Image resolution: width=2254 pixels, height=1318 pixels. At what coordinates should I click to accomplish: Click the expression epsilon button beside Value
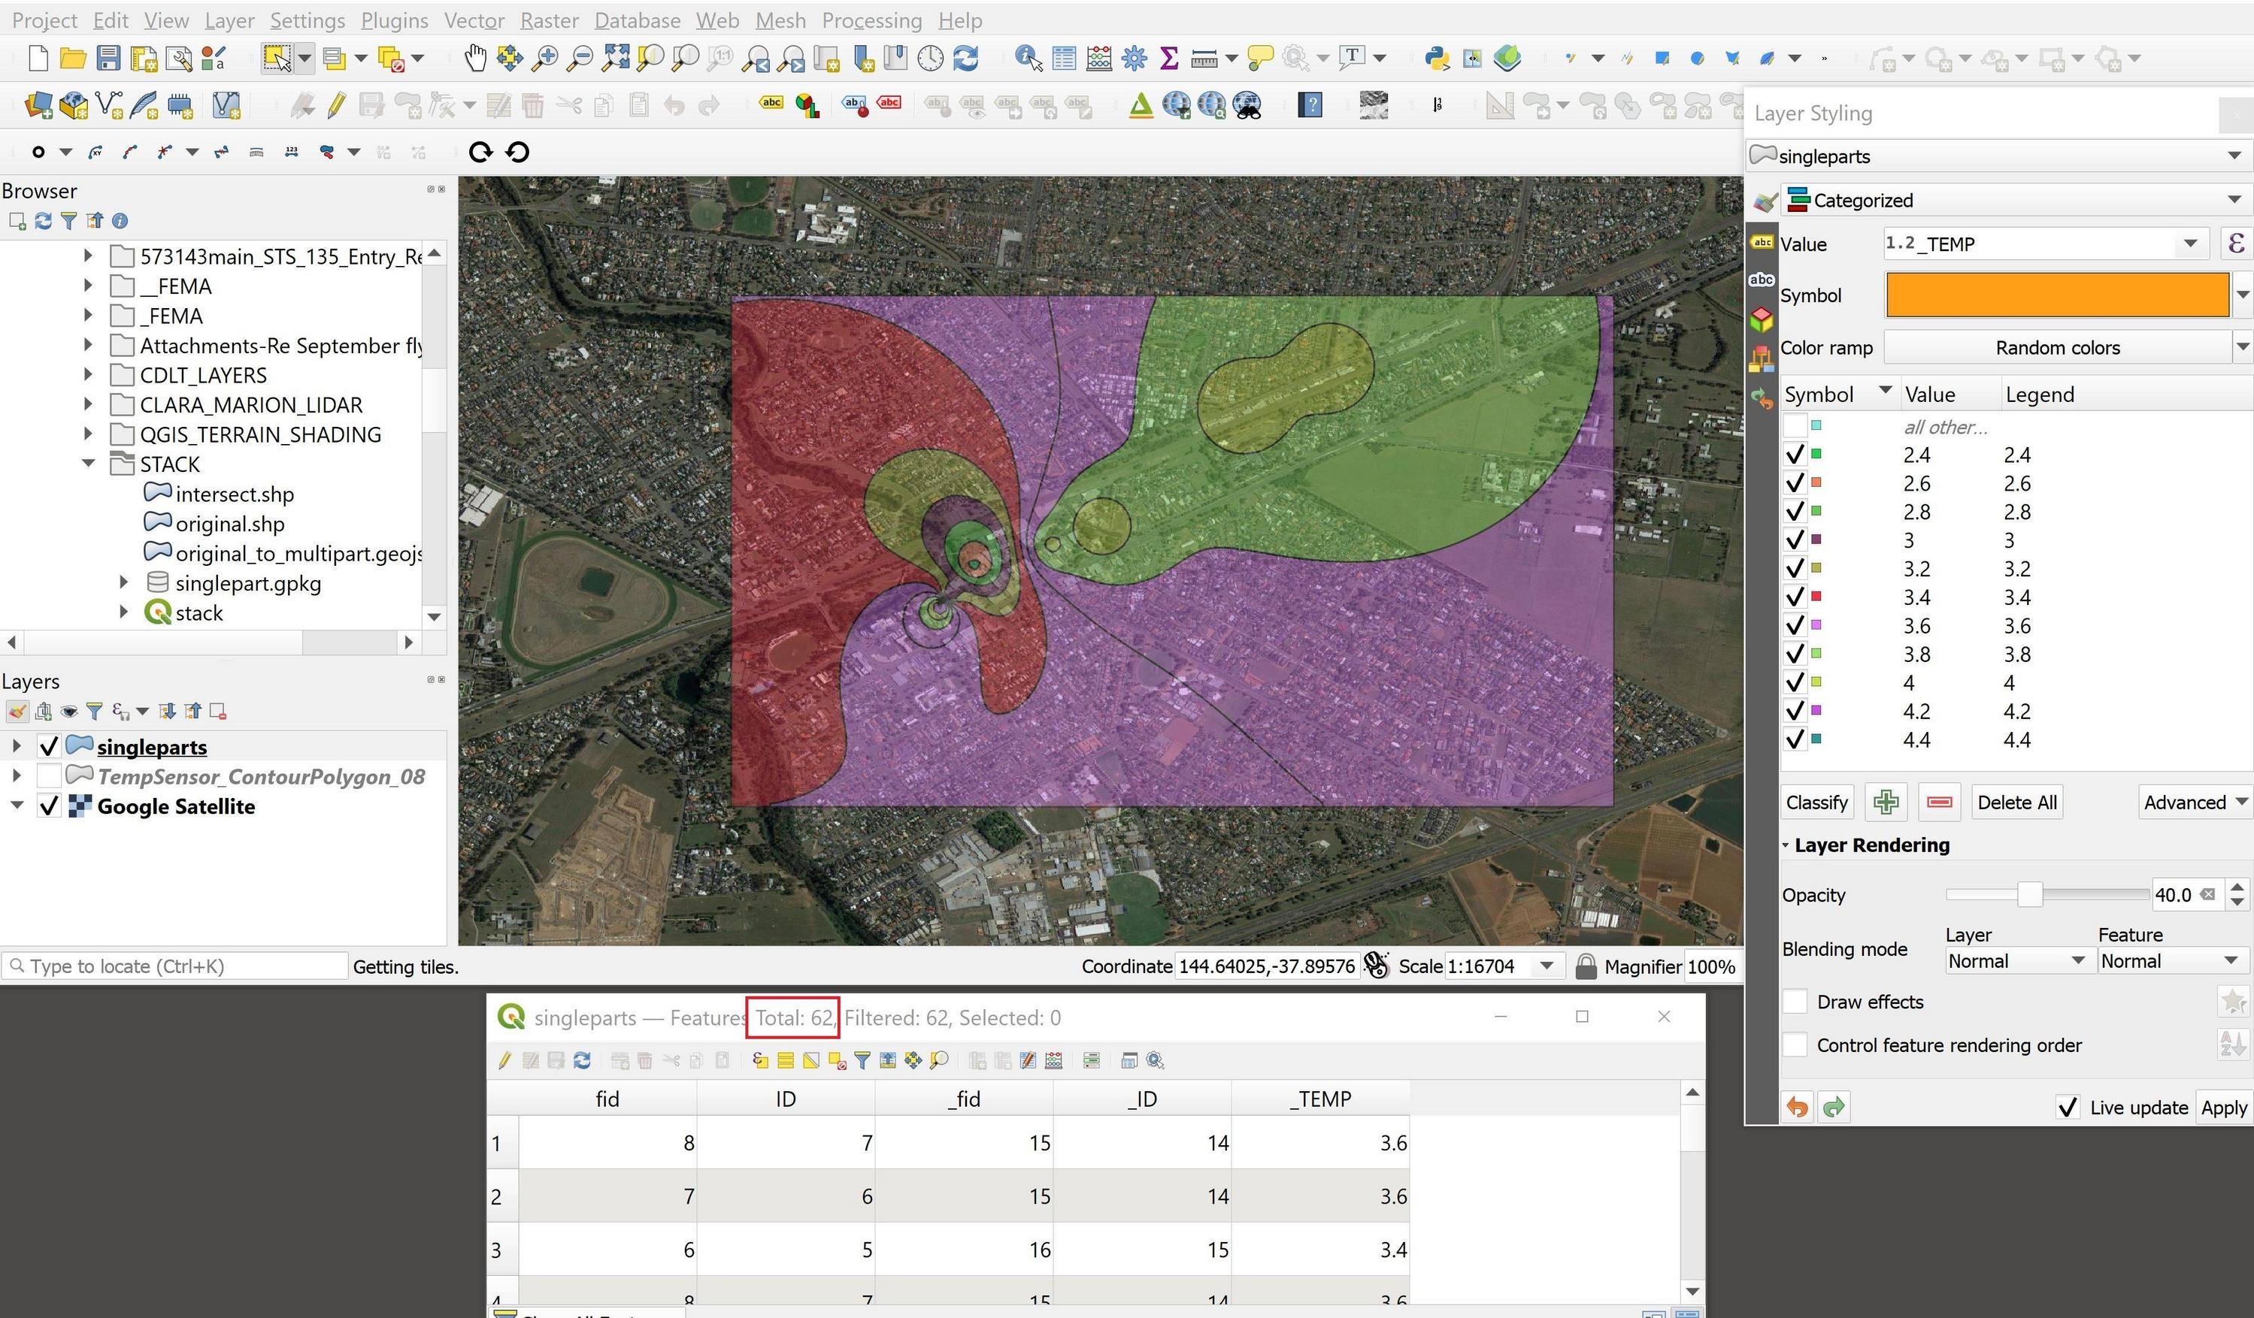pyautogui.click(x=2235, y=243)
